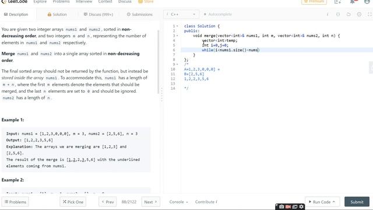This screenshot has width=373, height=210.
Task: Open Problems in top navigation
Action: click(61, 1)
